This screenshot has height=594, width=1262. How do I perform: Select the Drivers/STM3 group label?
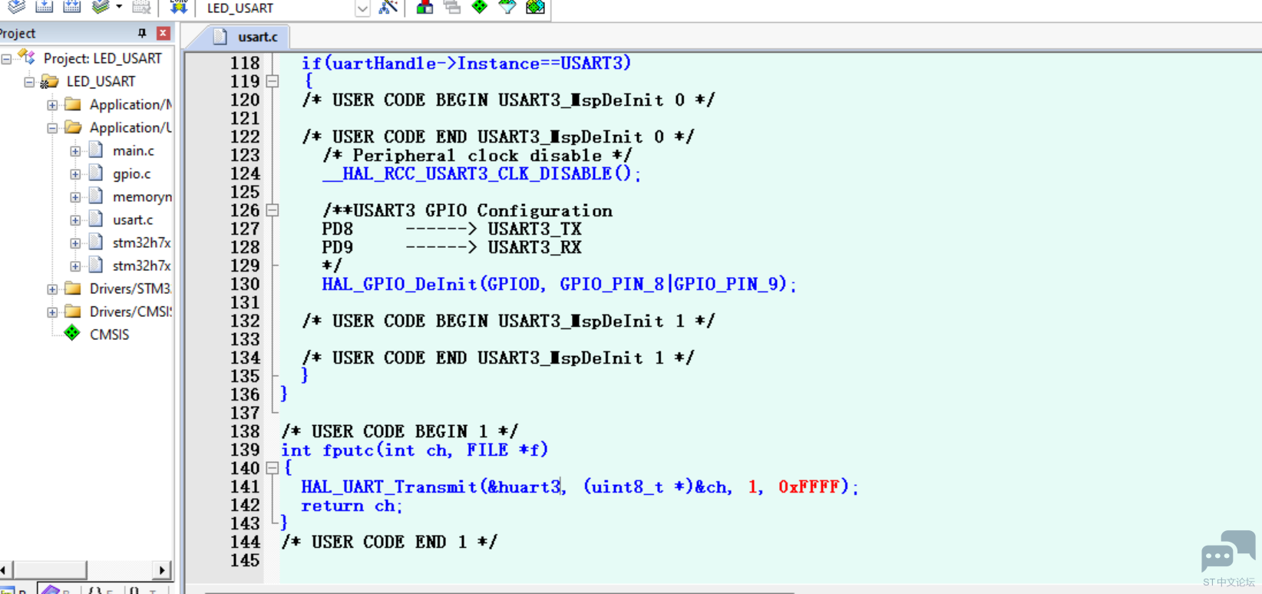130,289
